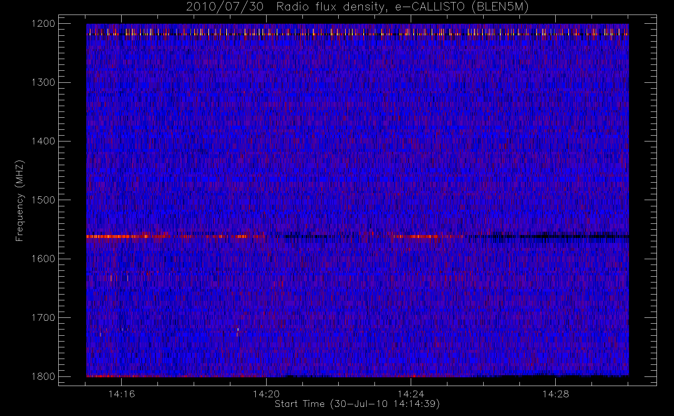
Task: Click the 1500 frequency tick label
Action: click(x=43, y=200)
